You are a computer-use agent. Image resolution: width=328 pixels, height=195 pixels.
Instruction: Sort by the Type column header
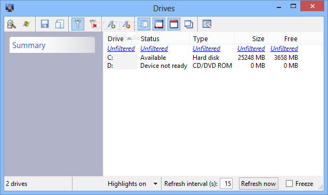pyautogui.click(x=212, y=39)
